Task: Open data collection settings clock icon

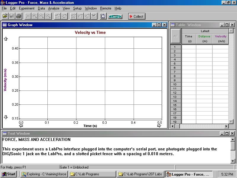Action: pos(103,16)
